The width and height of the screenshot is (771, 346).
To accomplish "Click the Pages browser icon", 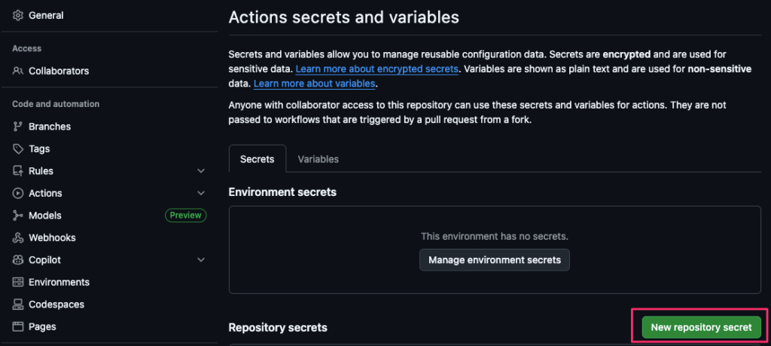I will coord(18,326).
